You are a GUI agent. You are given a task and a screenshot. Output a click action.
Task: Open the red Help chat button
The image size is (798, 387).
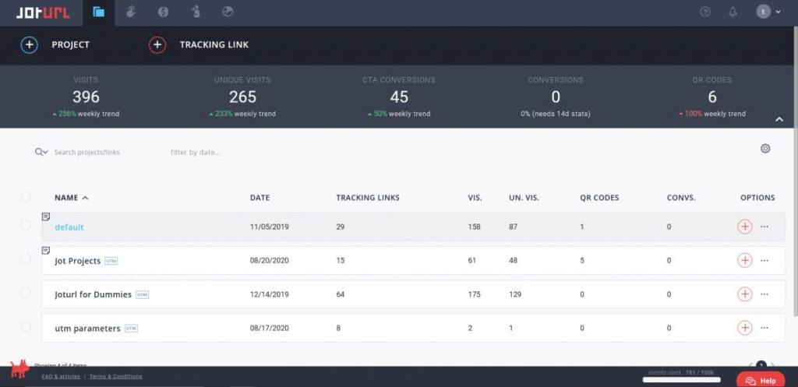coord(760,381)
